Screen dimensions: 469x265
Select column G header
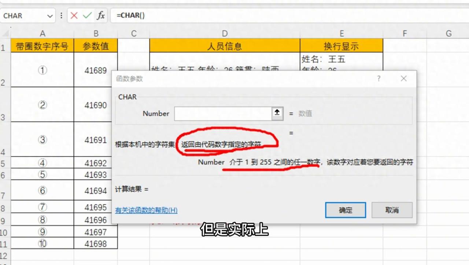coord(448,34)
